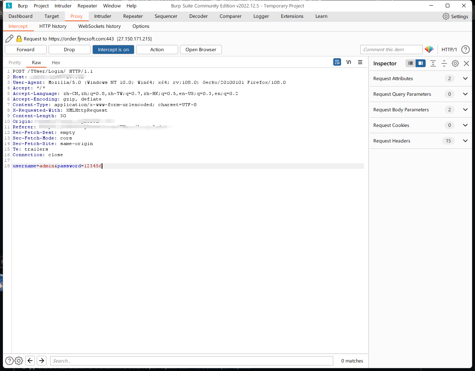
Task: Go to the next search match arrow
Action: coord(42,361)
